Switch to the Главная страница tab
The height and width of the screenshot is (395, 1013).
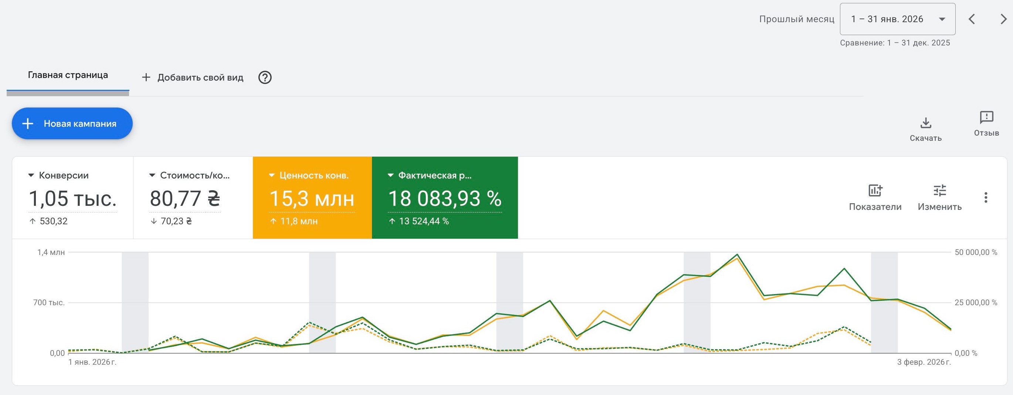68,75
